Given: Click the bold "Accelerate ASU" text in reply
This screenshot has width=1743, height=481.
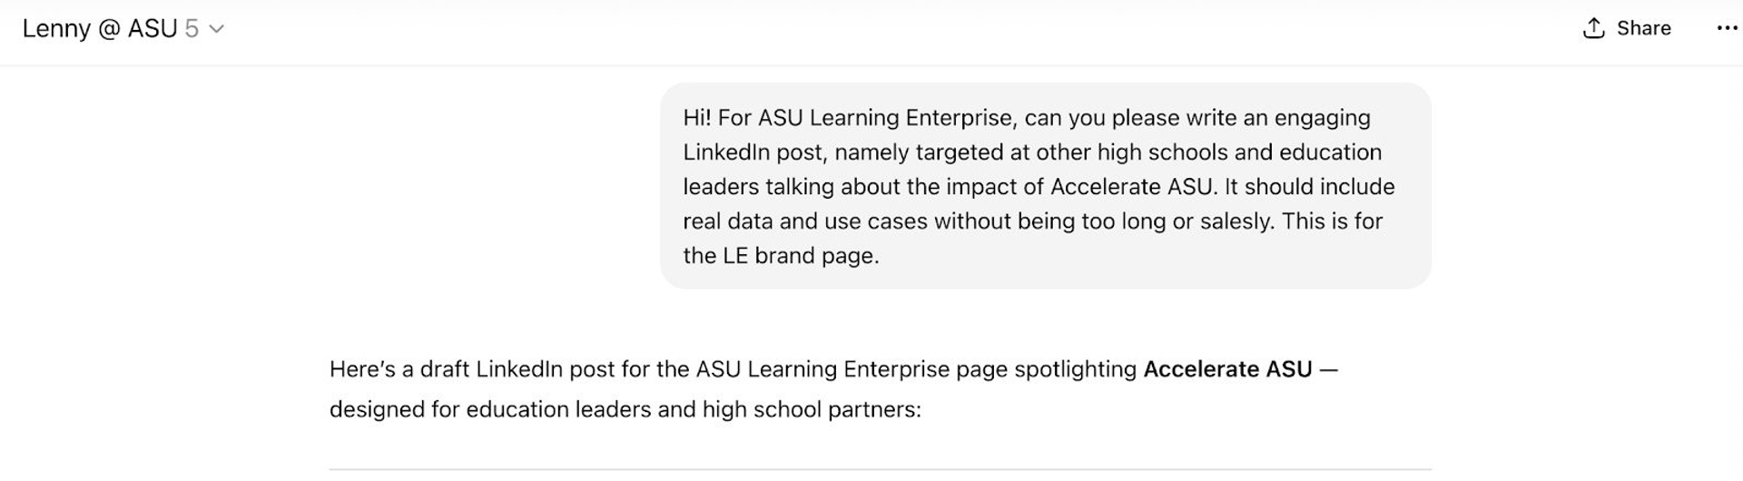Looking at the screenshot, I should tap(1227, 369).
